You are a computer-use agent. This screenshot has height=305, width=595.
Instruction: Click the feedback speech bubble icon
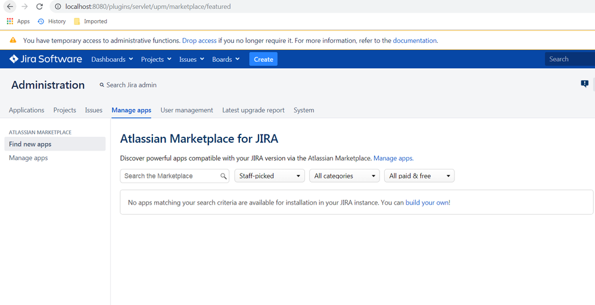[584, 84]
